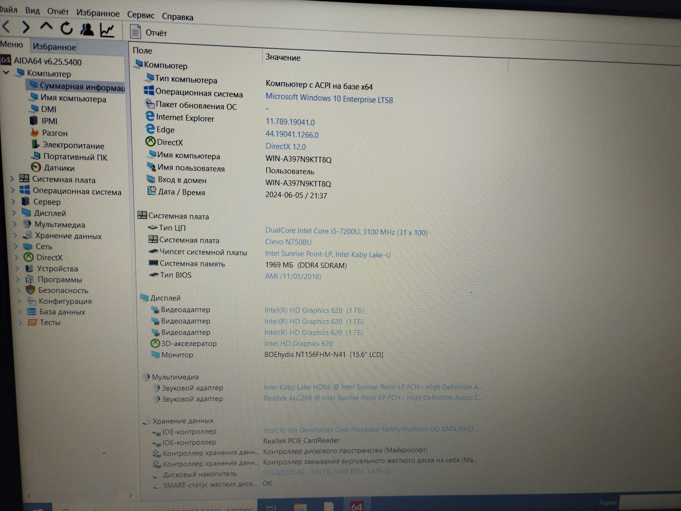Click the Back navigation arrow
Screen dimensions: 681x511
coord(6,26)
